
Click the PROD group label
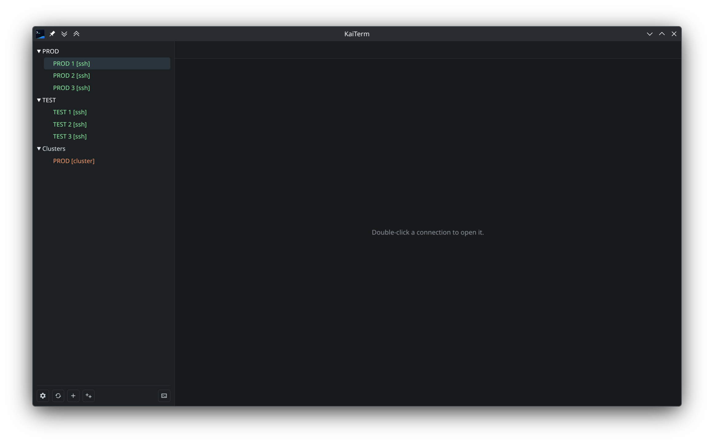(x=51, y=51)
